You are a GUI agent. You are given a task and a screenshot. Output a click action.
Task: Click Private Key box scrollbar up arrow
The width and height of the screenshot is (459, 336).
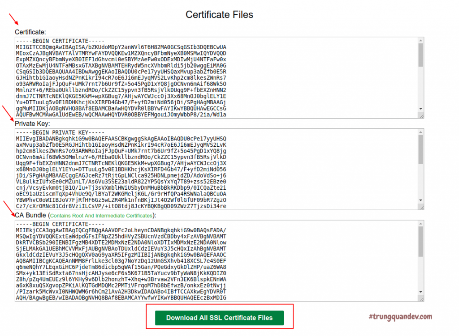pos(420,132)
